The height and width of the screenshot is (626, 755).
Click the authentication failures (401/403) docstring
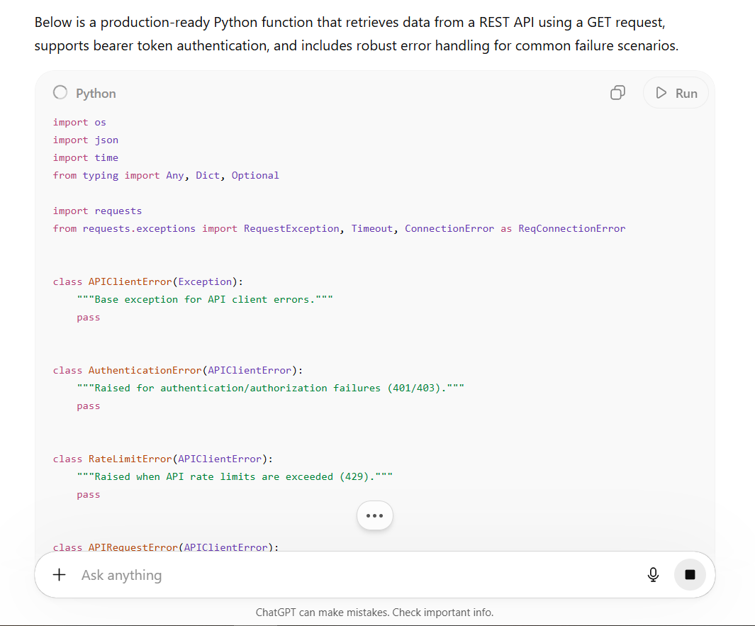[x=271, y=388]
